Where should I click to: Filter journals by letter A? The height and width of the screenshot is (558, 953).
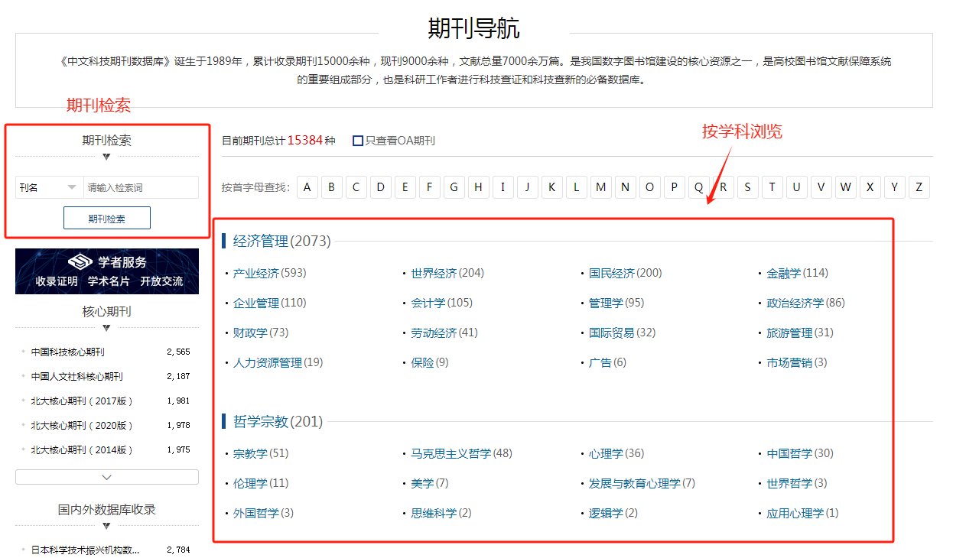coord(307,187)
